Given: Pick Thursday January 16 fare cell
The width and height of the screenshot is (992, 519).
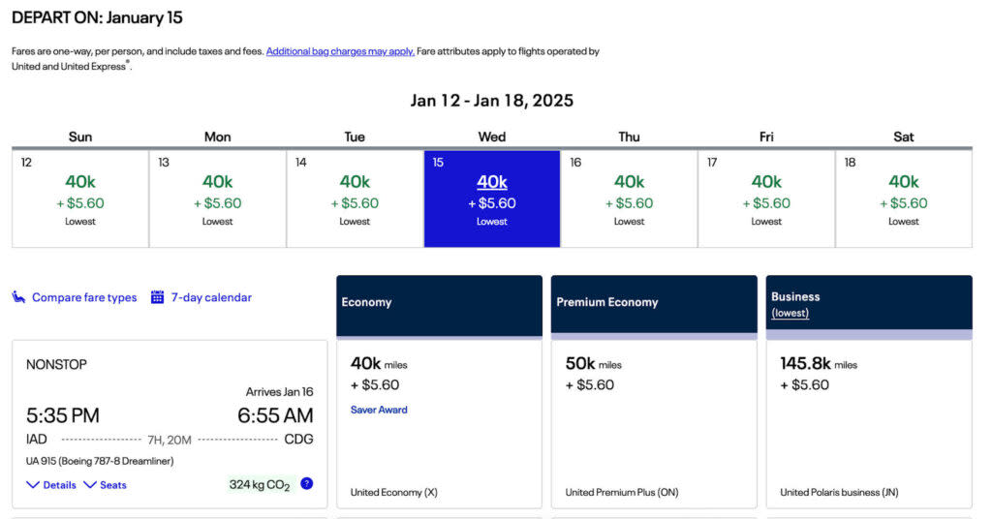Looking at the screenshot, I should pos(629,199).
